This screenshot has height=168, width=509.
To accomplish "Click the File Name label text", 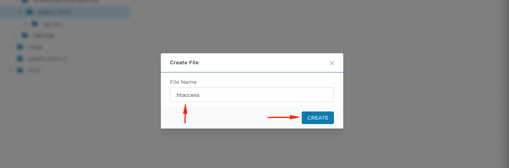I will pyautogui.click(x=183, y=82).
